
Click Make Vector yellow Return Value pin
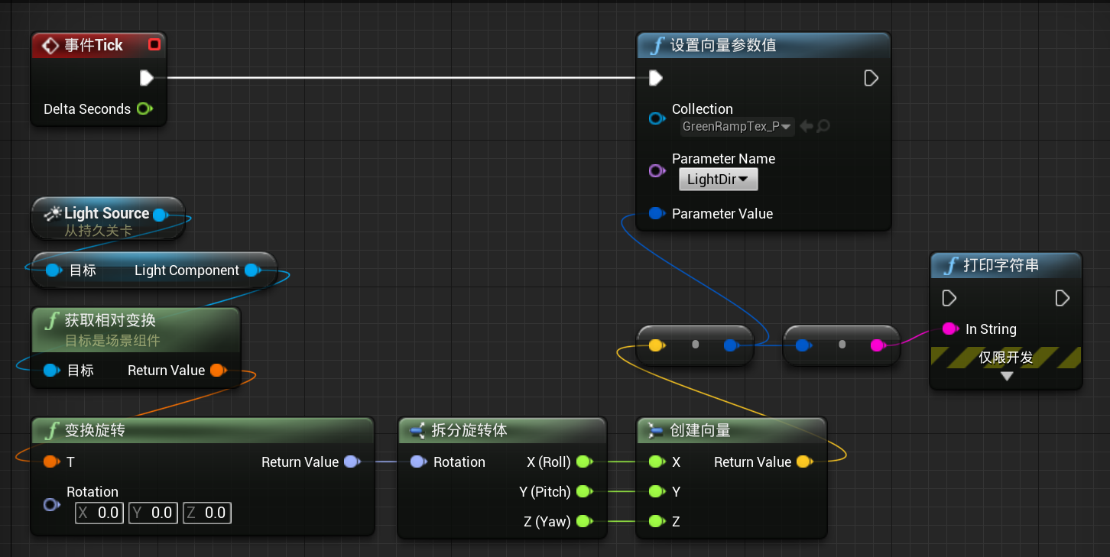click(x=804, y=461)
